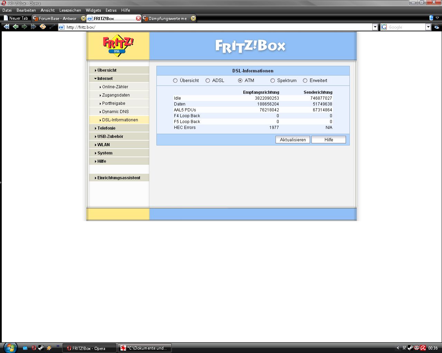Switch to FRITZ!Box - Opera taskbar button
Image resolution: width=442 pixels, height=353 pixels.
point(90,348)
